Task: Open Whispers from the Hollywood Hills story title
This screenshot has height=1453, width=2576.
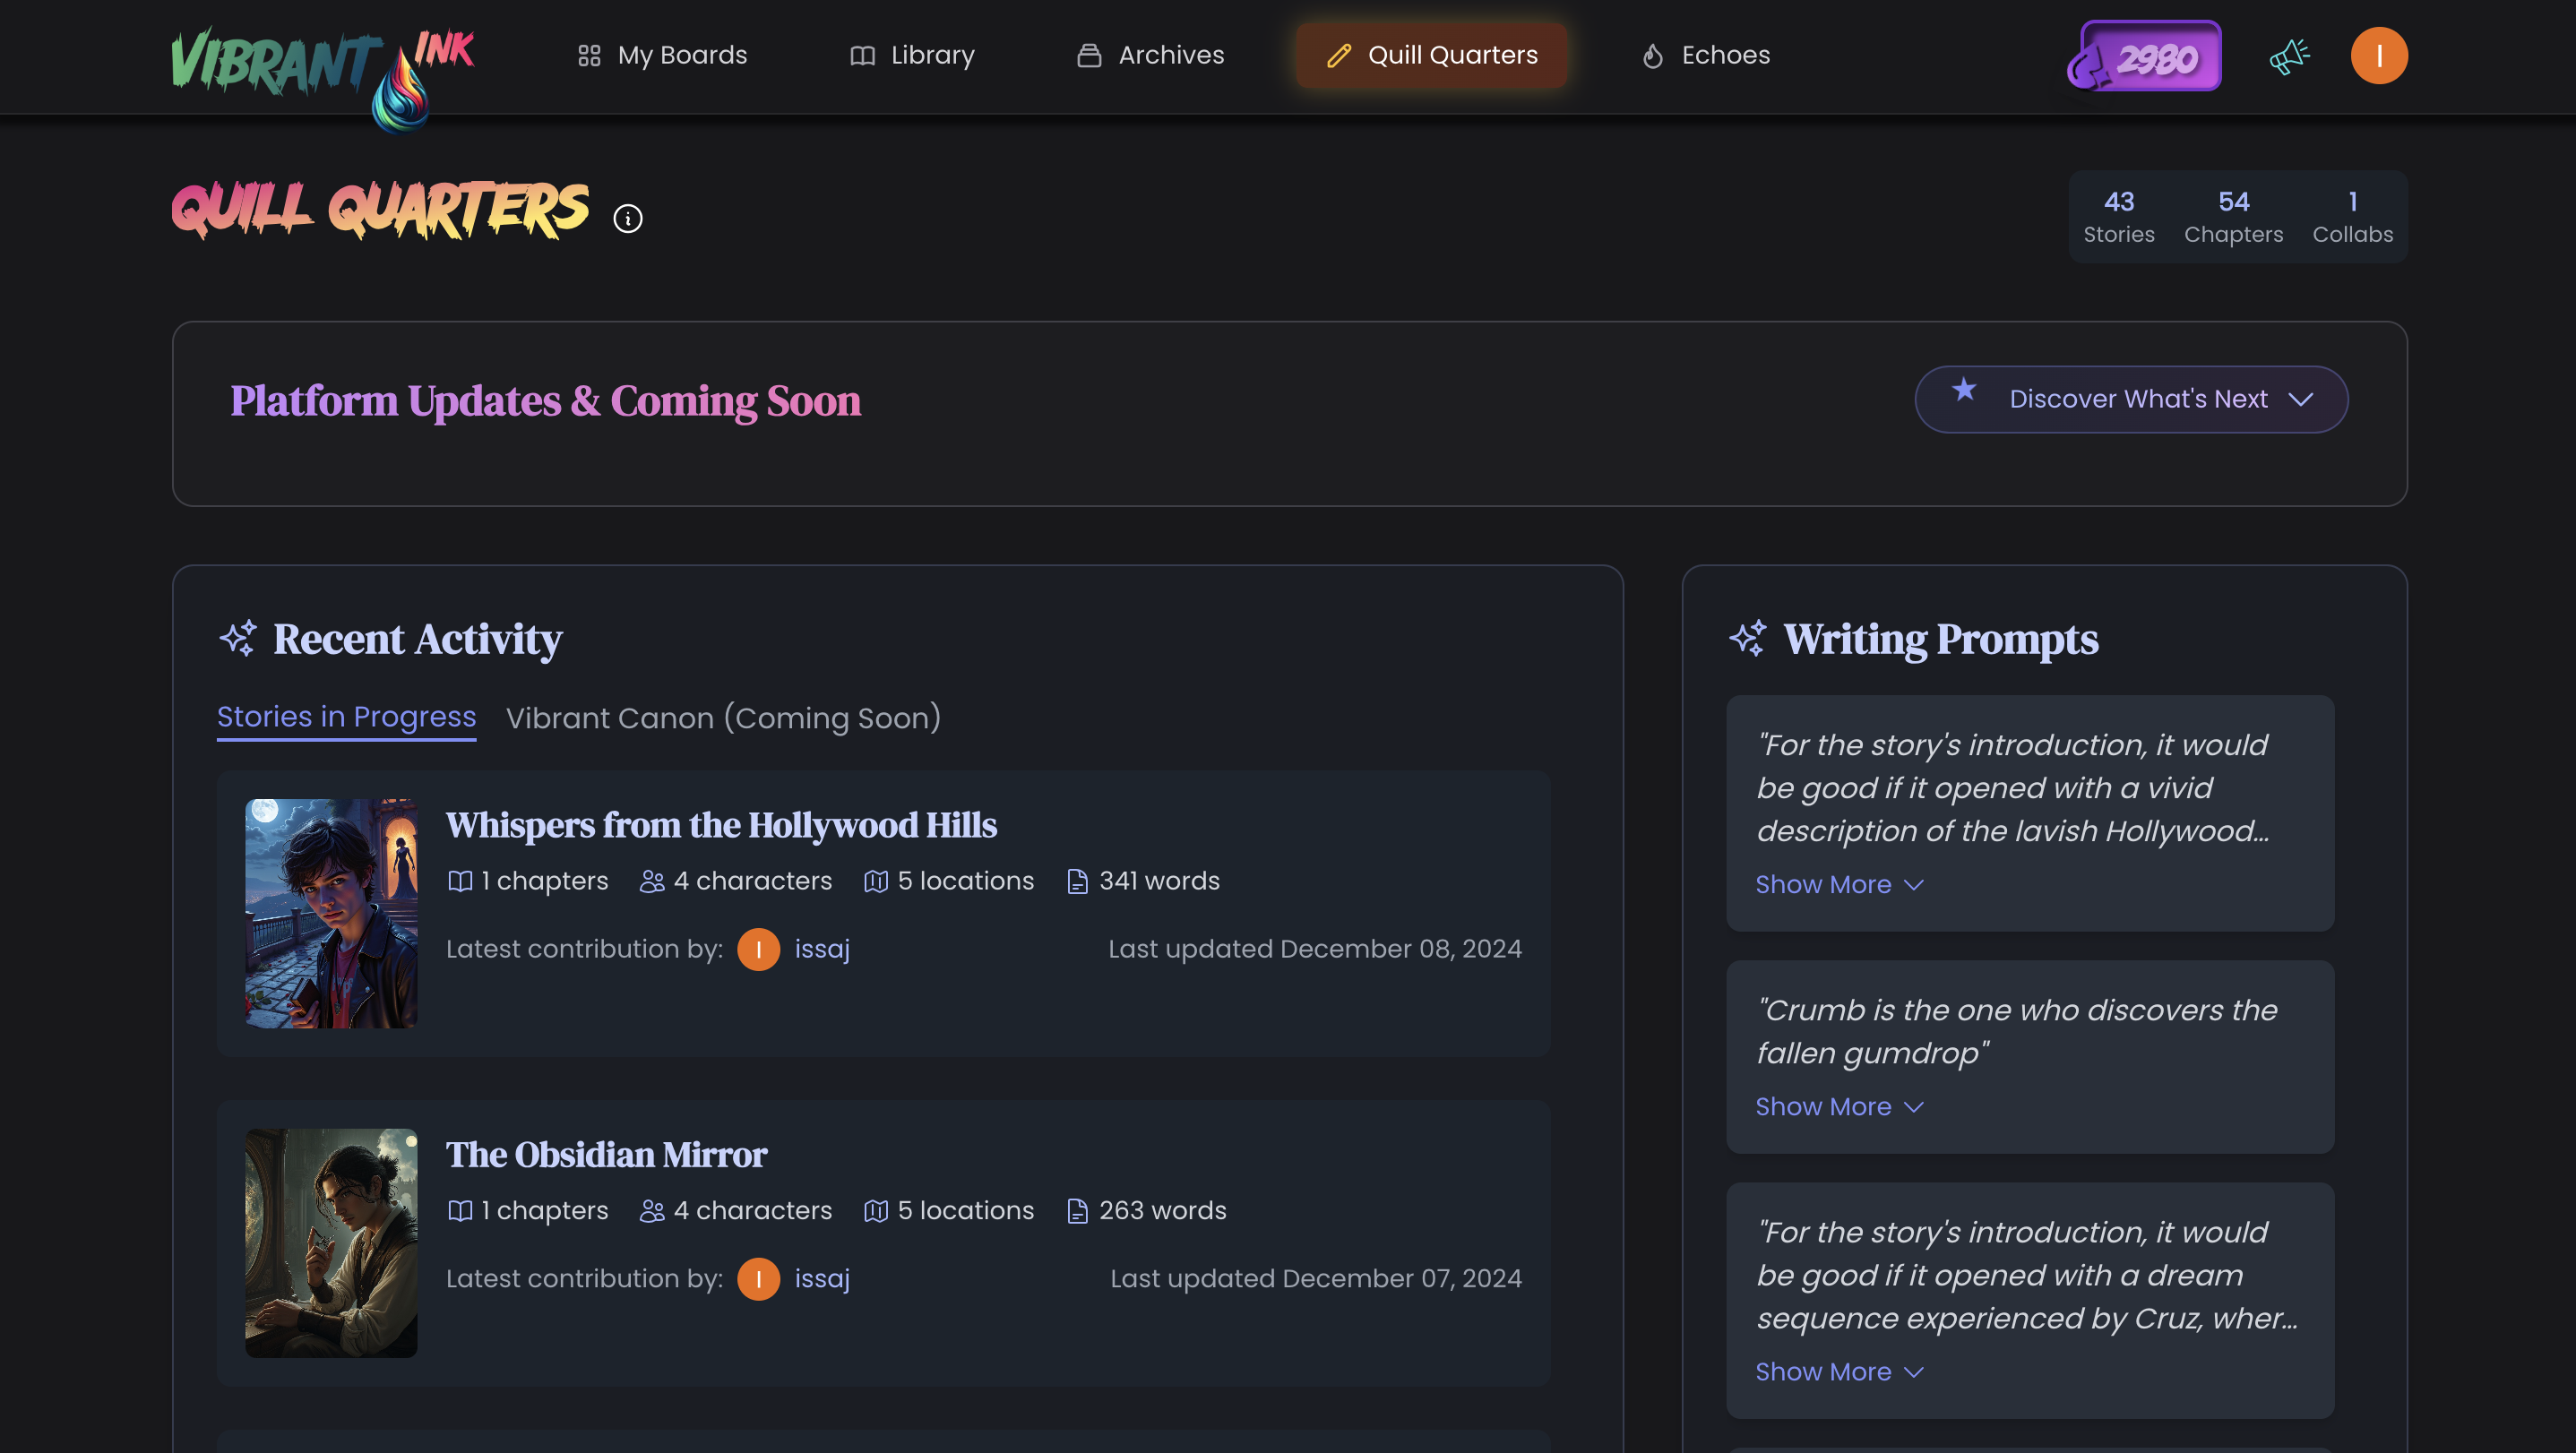Action: [x=721, y=825]
